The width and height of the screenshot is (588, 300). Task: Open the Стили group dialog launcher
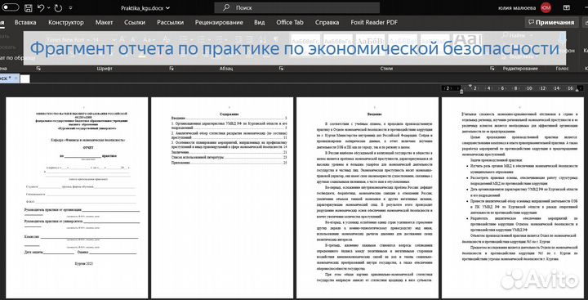pos(492,69)
